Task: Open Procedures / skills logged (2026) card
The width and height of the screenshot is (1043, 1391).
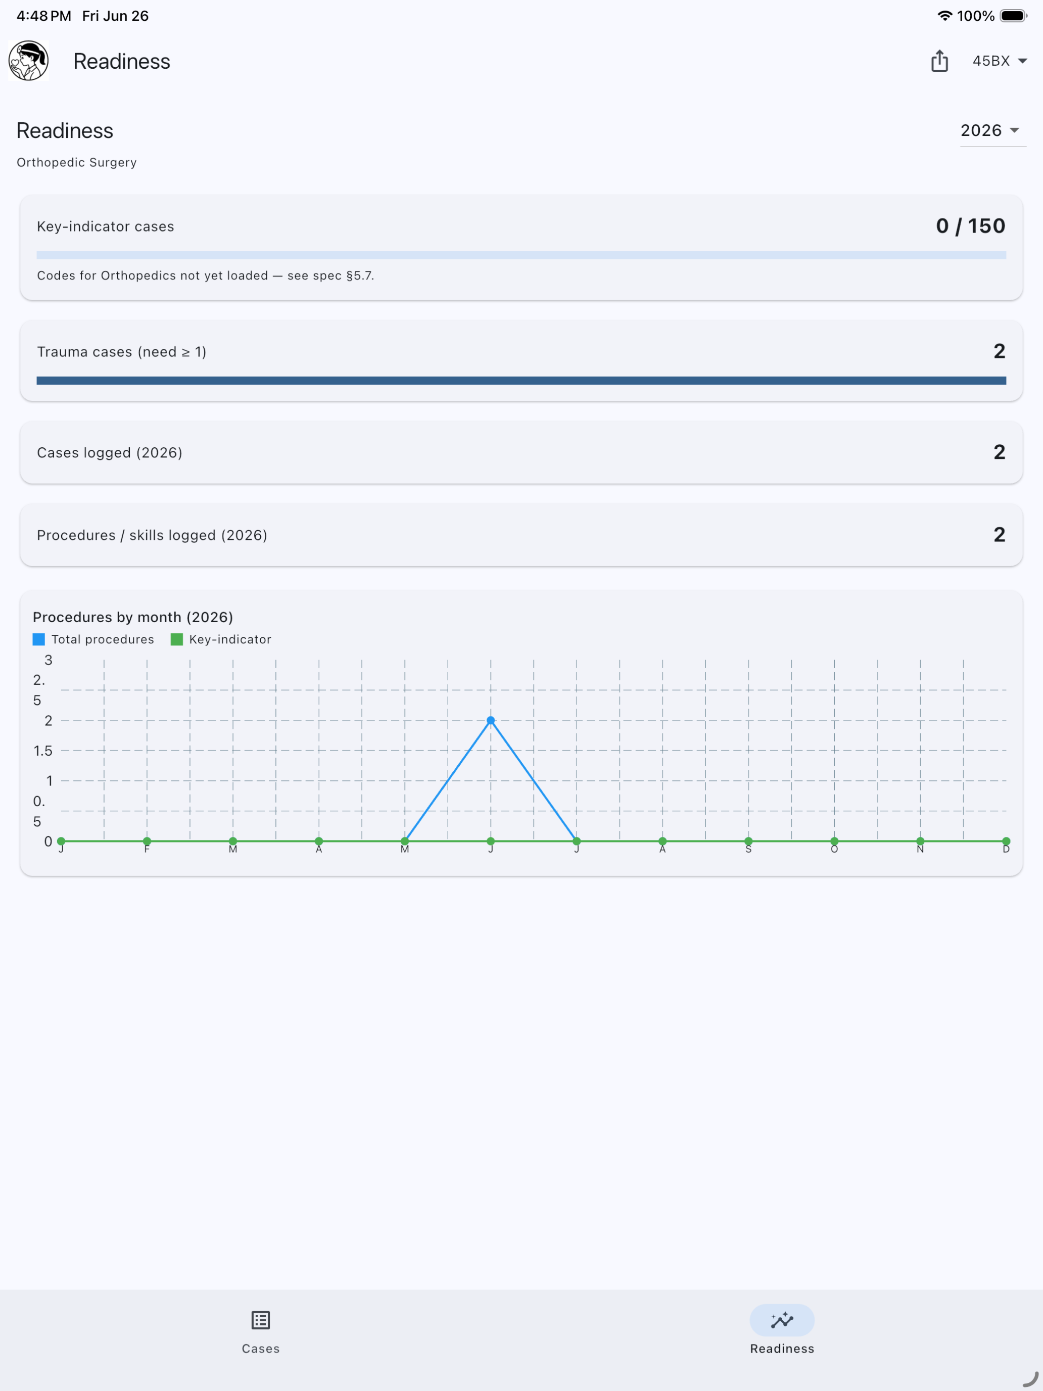Action: [x=521, y=535]
